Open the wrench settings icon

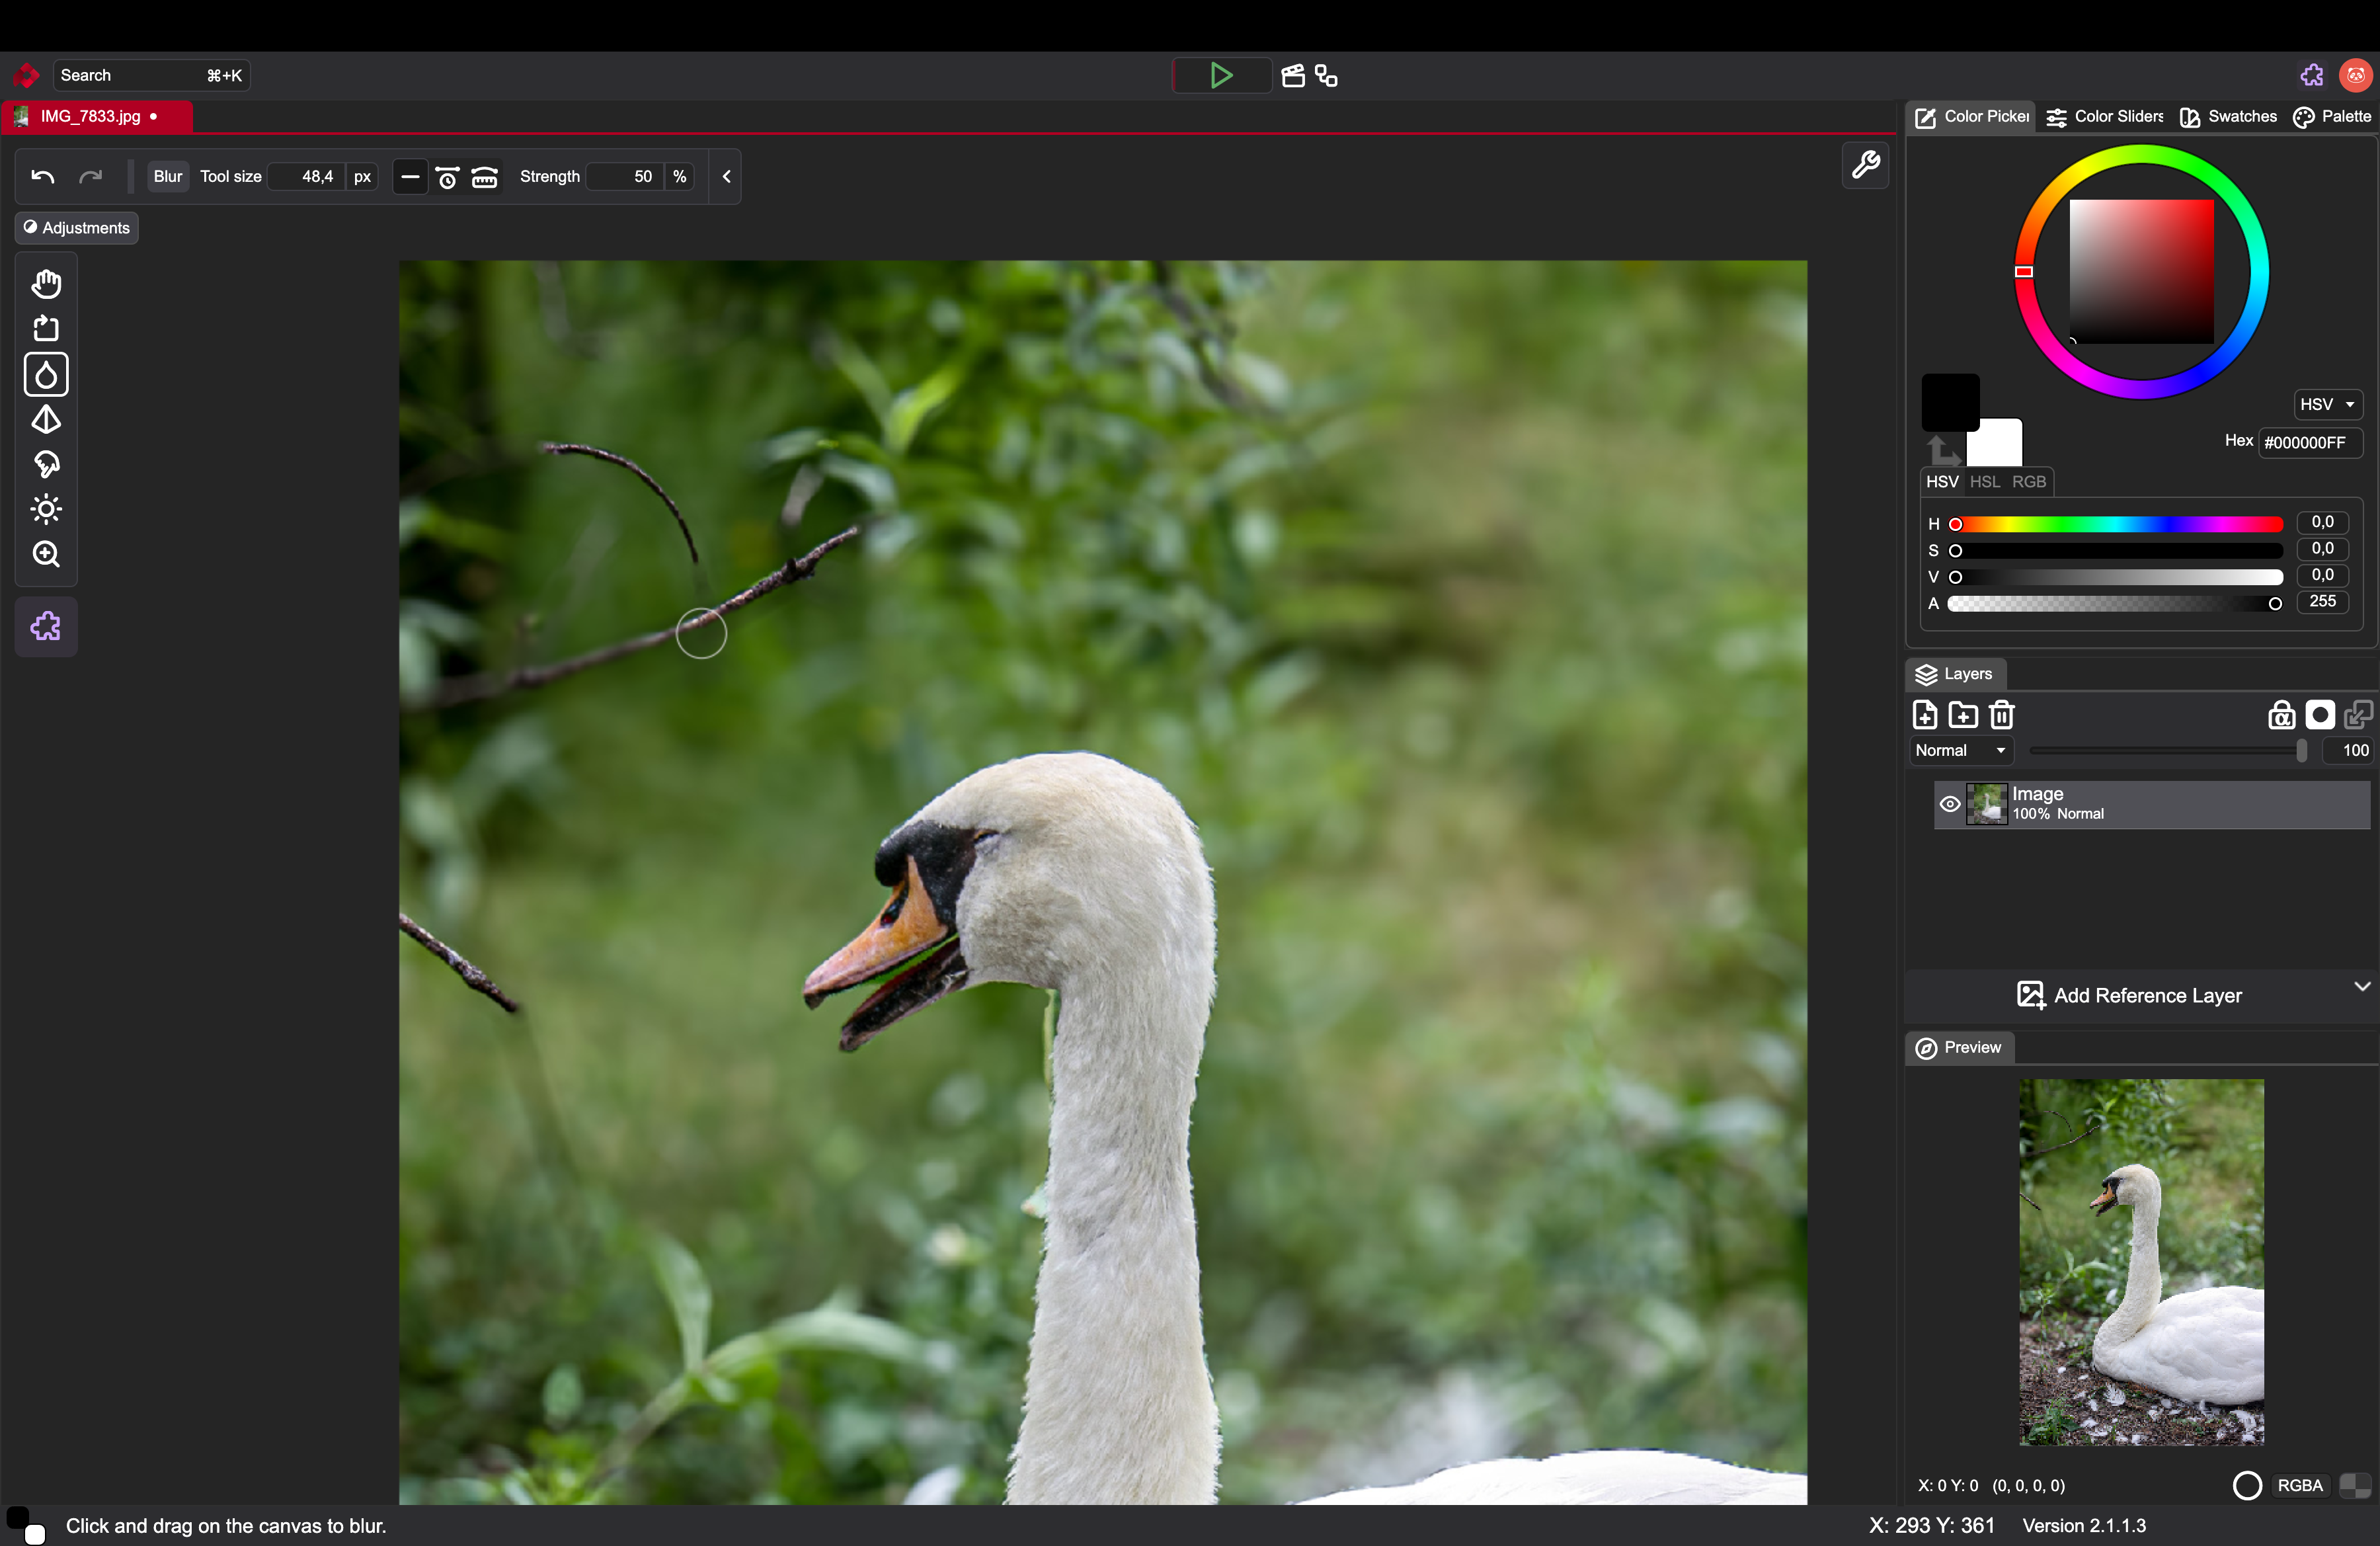click(x=1865, y=165)
